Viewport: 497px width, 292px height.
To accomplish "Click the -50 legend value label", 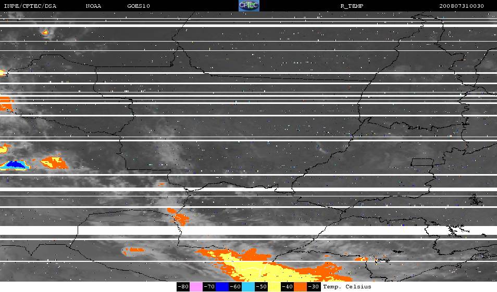I will 261,287.
